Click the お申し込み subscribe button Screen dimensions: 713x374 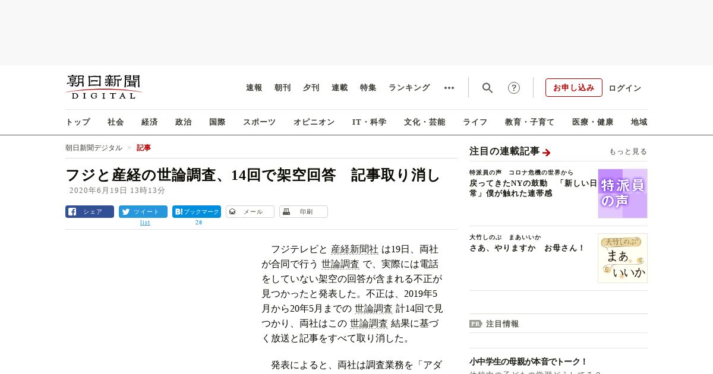574,88
